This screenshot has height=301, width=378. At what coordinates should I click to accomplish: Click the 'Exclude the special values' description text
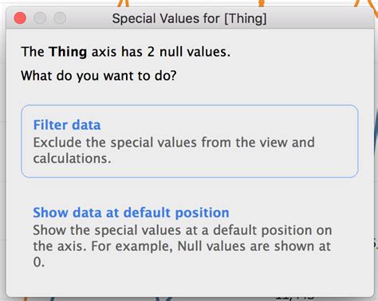(174, 150)
